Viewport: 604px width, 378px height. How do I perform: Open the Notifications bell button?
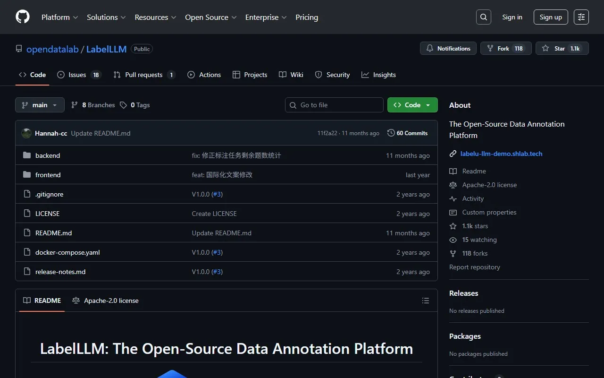click(x=448, y=48)
